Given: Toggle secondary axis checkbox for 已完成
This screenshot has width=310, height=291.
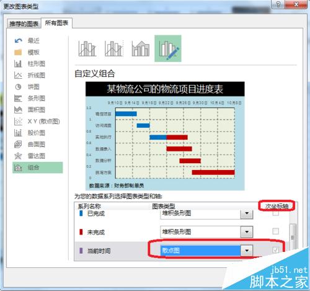Looking at the screenshot, I should (x=275, y=213).
